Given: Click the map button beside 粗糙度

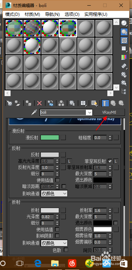Looking at the screenshot, I should point(116,137).
